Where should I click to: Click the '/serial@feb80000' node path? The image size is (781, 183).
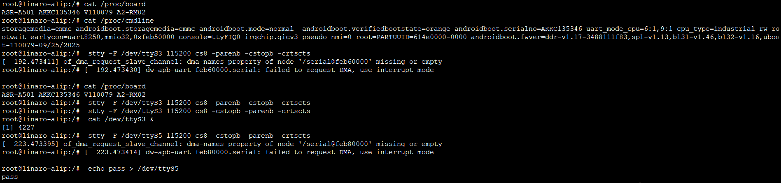[333, 144]
